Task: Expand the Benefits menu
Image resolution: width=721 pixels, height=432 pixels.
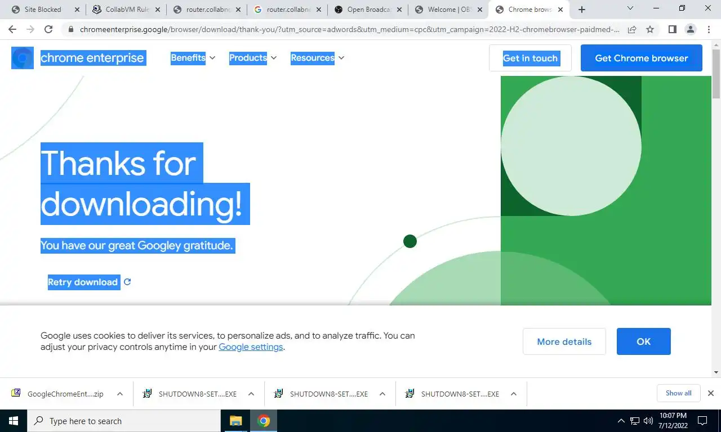Action: 193,57
